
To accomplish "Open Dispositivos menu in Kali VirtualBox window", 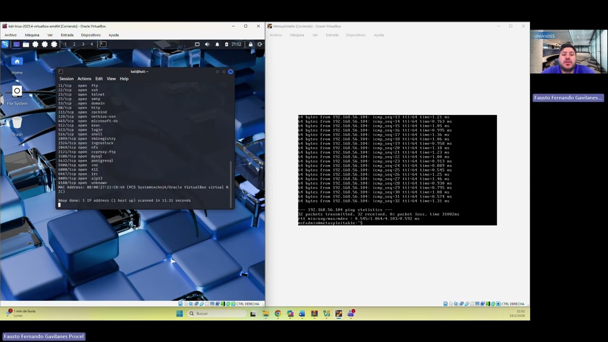I will 91,35.
